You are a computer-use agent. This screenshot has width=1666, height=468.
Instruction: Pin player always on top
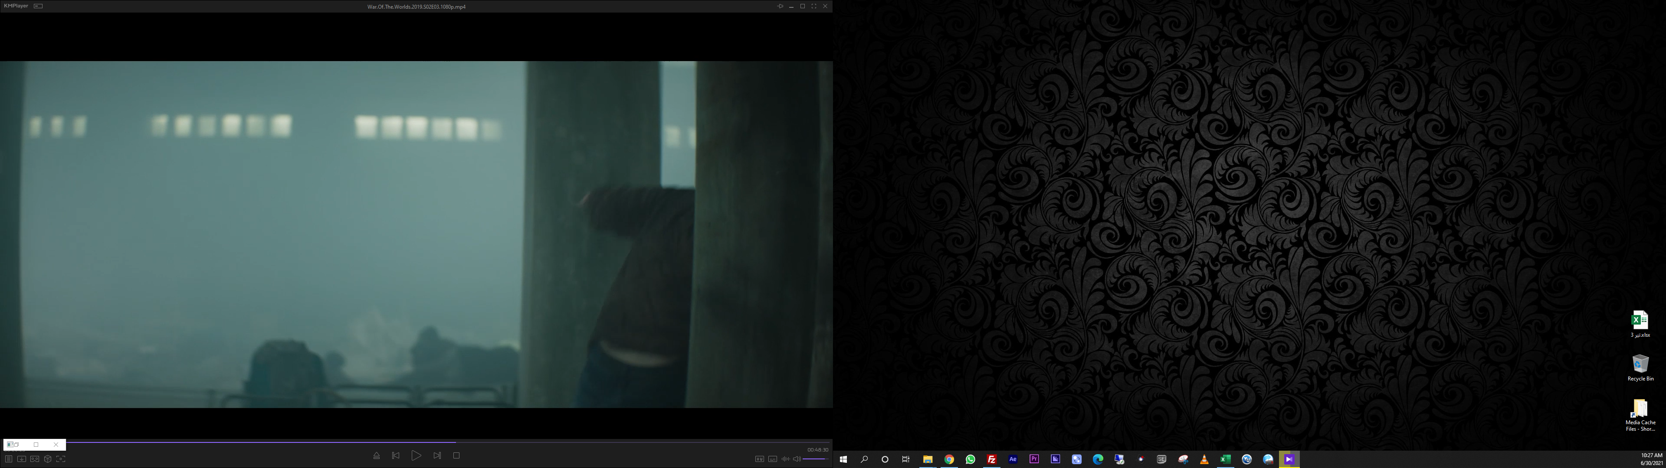pos(780,6)
